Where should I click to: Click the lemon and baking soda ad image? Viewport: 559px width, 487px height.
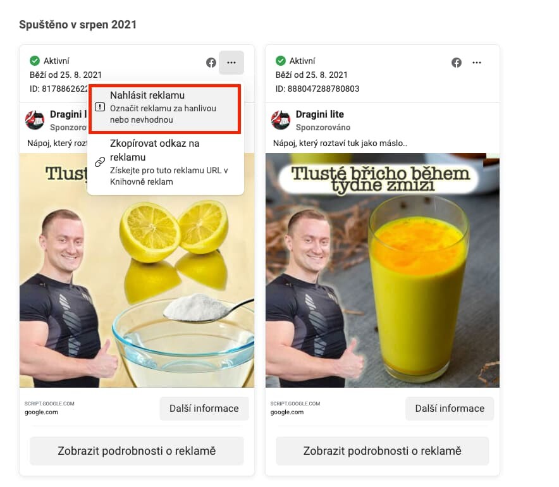[x=137, y=290]
